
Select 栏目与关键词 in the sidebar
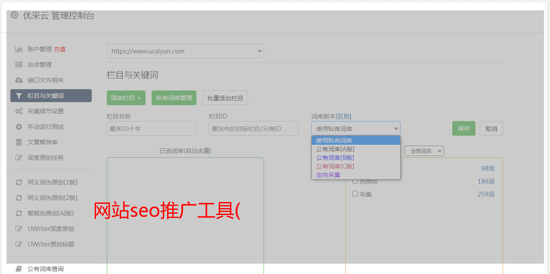[x=51, y=96]
